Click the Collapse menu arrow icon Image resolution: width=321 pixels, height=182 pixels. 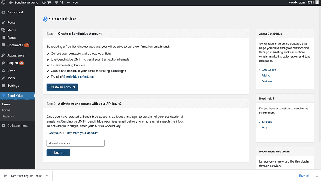4,125
